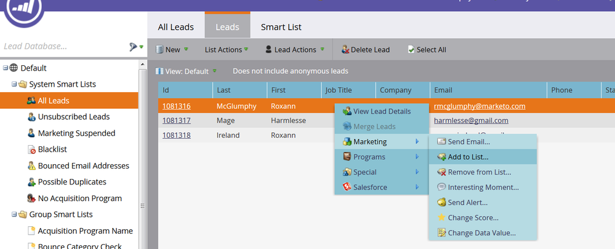
Task: Click the Send Alert bell icon
Action: coord(441,202)
